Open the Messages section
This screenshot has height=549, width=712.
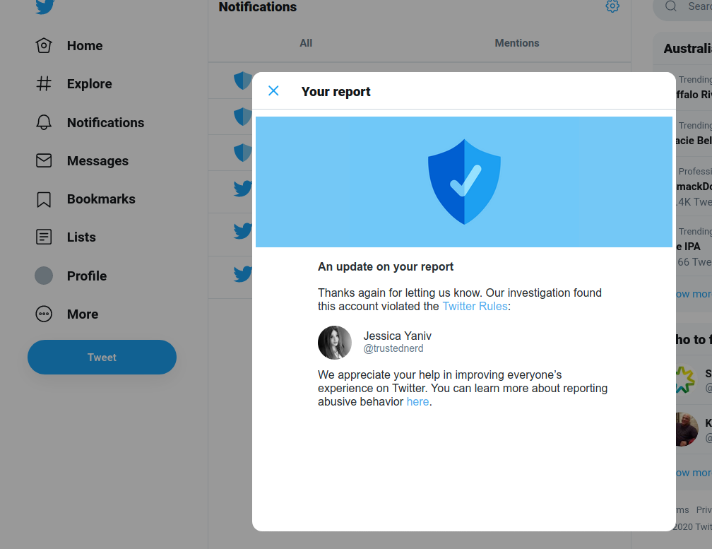[x=97, y=161]
